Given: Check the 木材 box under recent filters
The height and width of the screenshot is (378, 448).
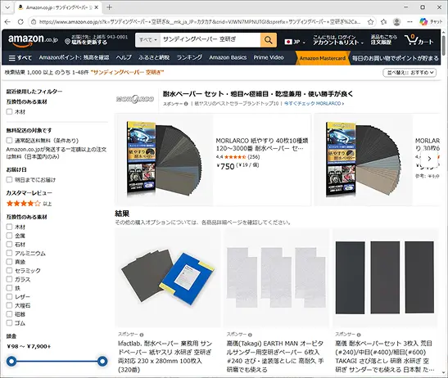Looking at the screenshot, I should pos(10,111).
